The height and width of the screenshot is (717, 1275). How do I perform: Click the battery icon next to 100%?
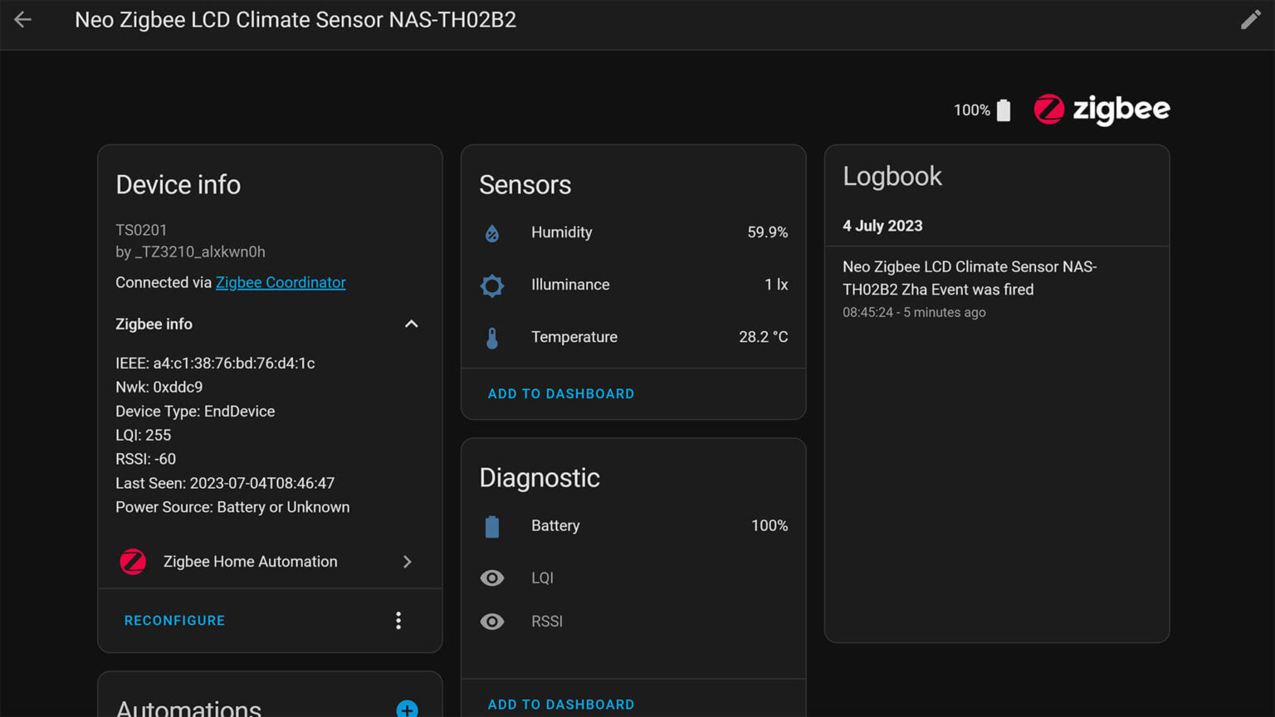(1004, 109)
